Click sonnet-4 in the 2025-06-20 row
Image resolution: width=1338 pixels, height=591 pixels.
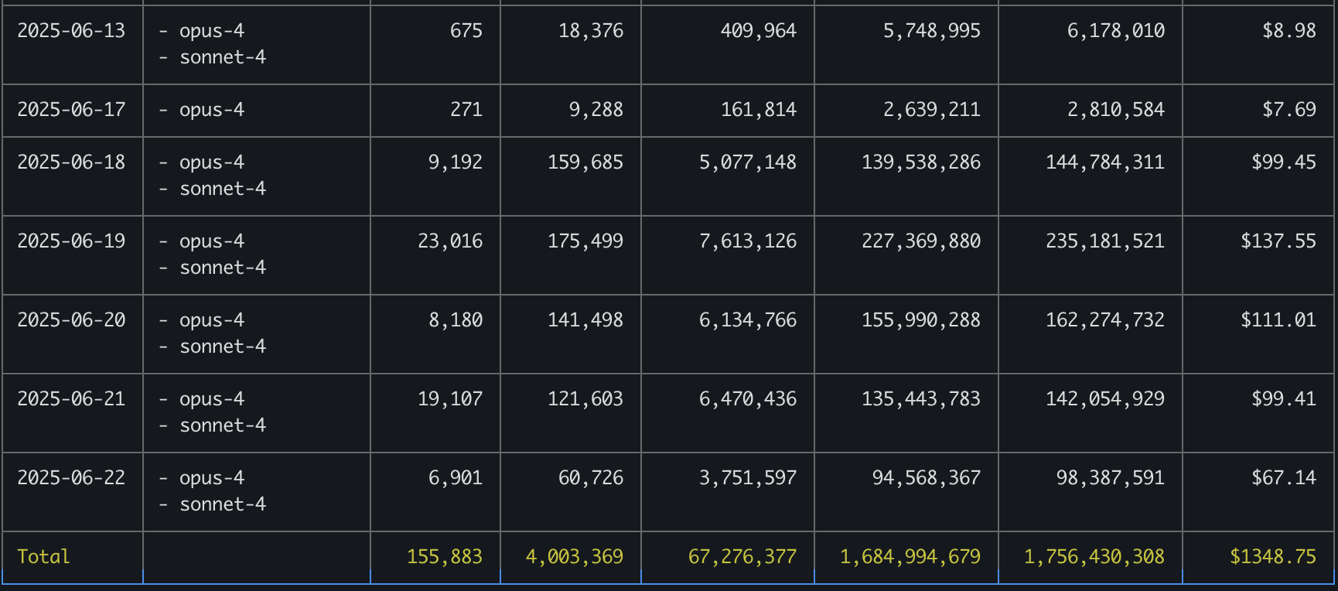pos(223,347)
